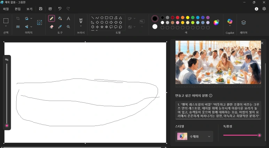Open the 보기 menu

pyautogui.click(x=29, y=9)
